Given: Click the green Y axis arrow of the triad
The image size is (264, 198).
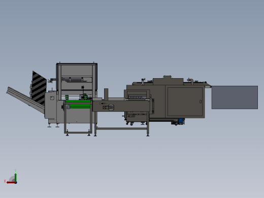Looking at the screenshot, I should [16, 177].
